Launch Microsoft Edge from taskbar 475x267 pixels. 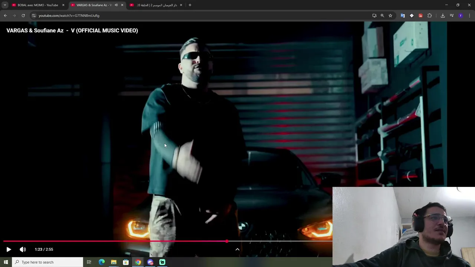coord(102,262)
